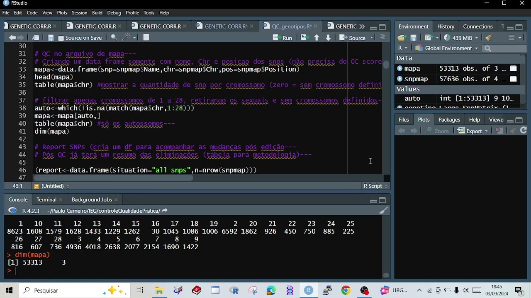Close the QC_genotipos.R* tab

316,26
